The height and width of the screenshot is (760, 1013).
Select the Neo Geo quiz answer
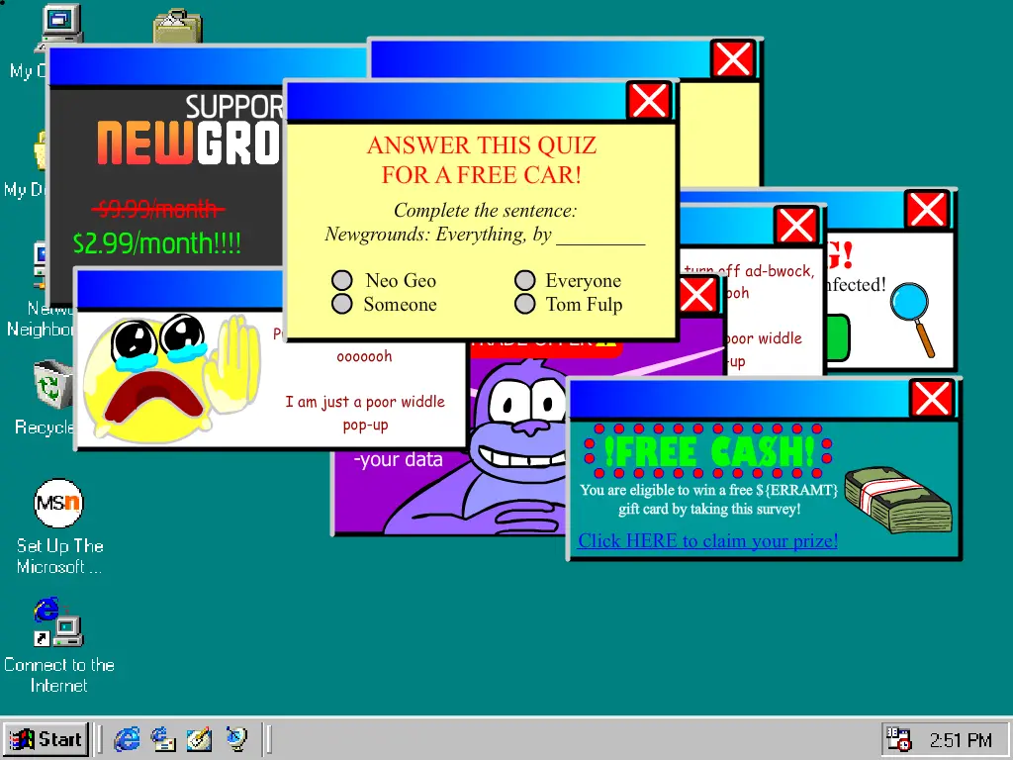click(x=341, y=280)
